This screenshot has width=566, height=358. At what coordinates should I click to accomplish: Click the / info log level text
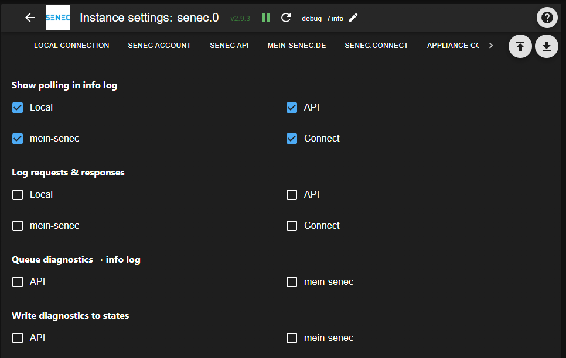click(335, 19)
